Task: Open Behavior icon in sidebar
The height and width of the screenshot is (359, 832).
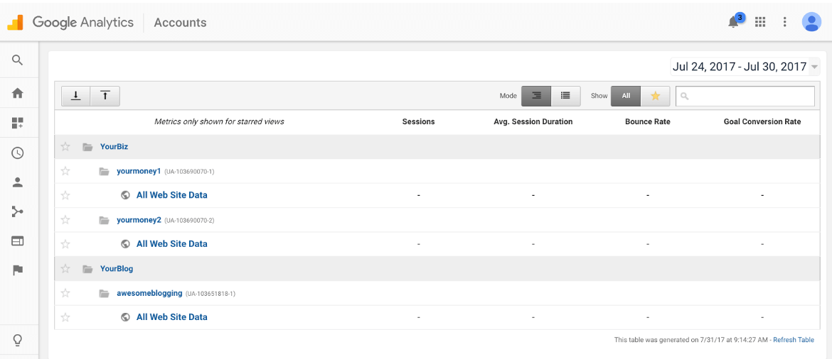Action: pos(18,241)
